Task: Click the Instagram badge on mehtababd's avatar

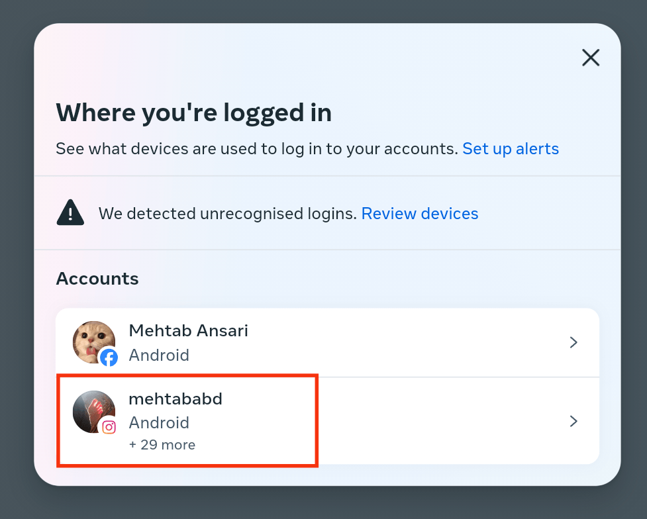Action: coord(109,427)
